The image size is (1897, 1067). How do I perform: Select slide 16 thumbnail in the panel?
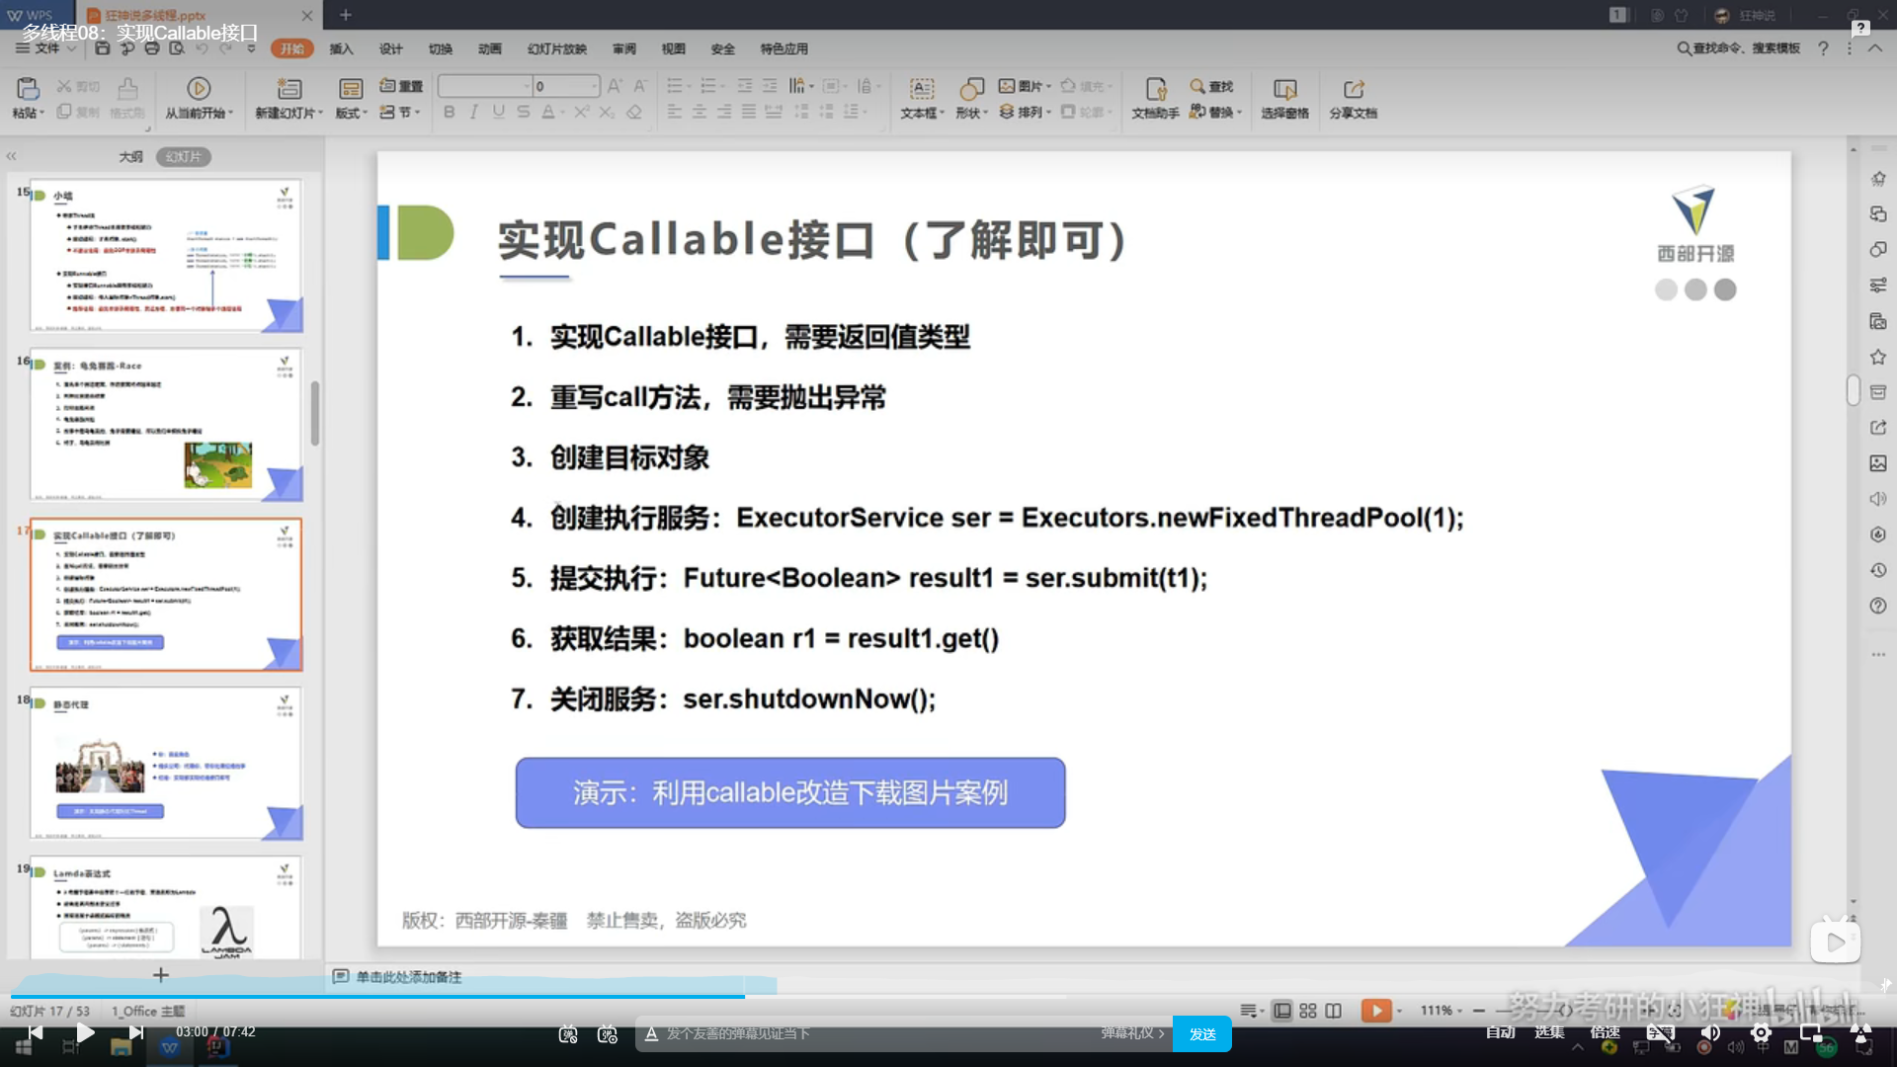coord(166,425)
